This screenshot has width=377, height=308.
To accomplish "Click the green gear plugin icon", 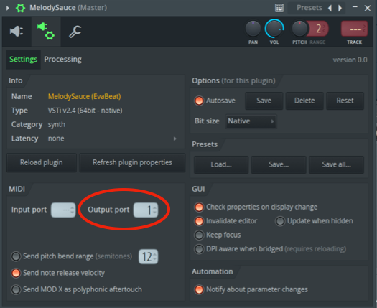I will [20, 8].
